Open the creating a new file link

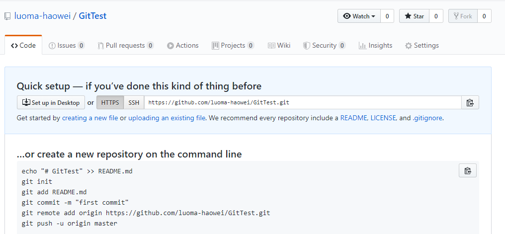(90, 118)
